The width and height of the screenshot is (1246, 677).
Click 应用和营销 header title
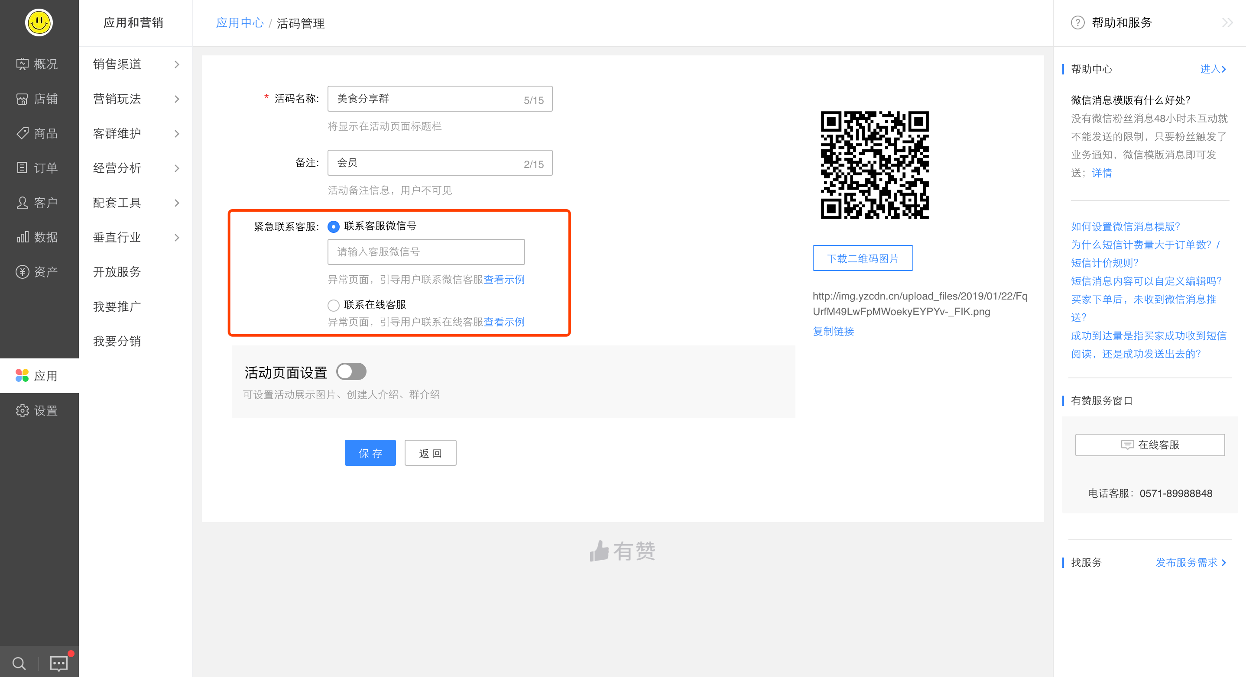click(x=133, y=23)
